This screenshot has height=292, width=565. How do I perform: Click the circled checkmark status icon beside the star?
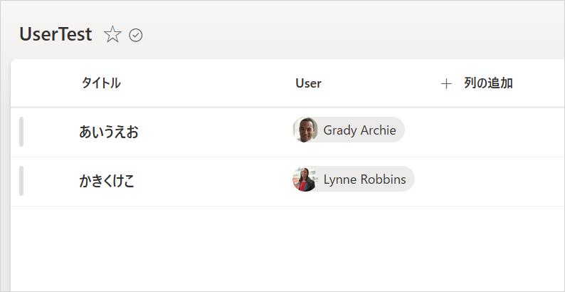[136, 36]
